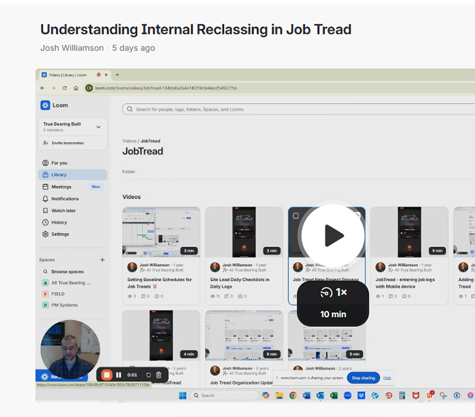Play the Internal Reclassing video
The width and height of the screenshot is (475, 417).
click(333, 235)
